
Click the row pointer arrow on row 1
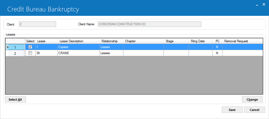(x=8, y=47)
